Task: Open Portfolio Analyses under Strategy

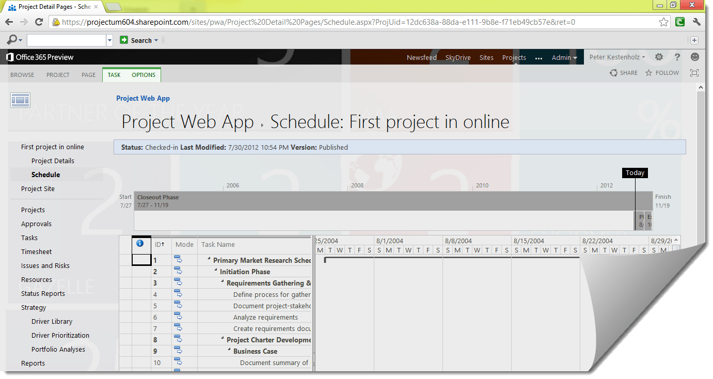Action: [x=58, y=349]
